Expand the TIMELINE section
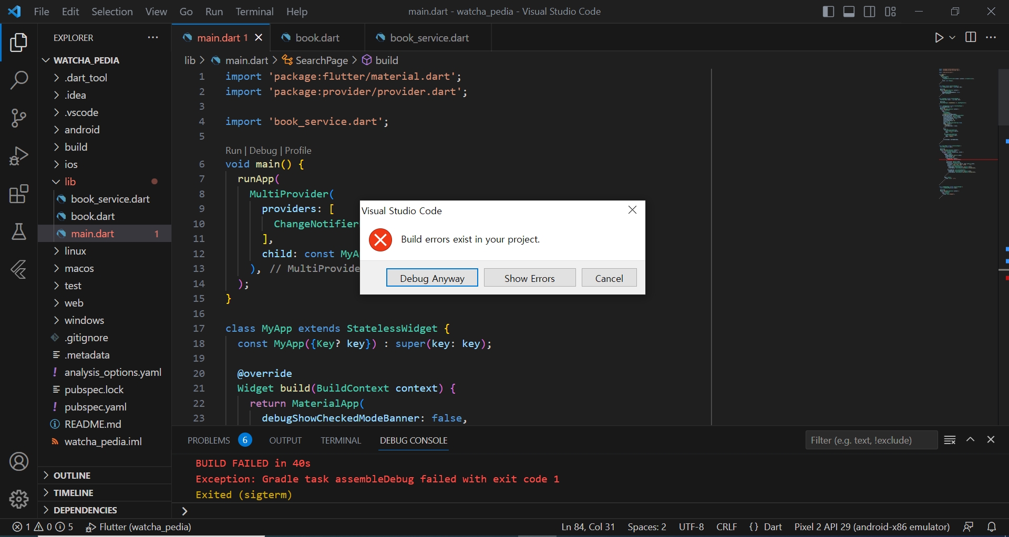Viewport: 1009px width, 537px height. (x=105, y=493)
